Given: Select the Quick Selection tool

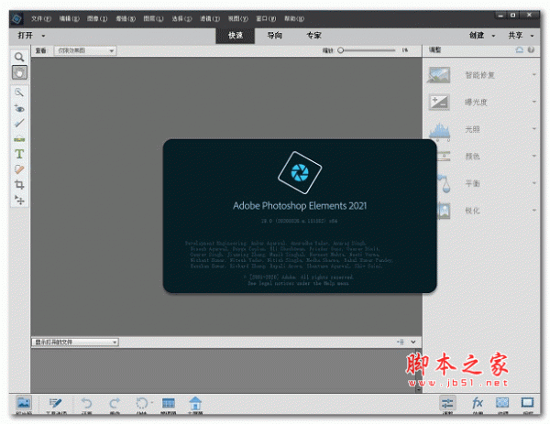Looking at the screenshot, I should tap(19, 92).
